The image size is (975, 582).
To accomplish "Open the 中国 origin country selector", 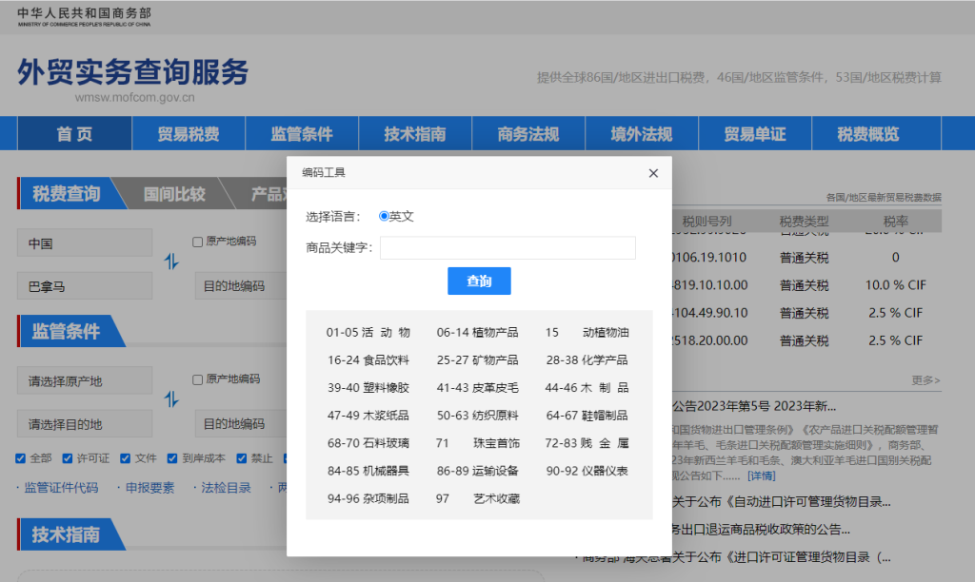I will click(x=85, y=242).
